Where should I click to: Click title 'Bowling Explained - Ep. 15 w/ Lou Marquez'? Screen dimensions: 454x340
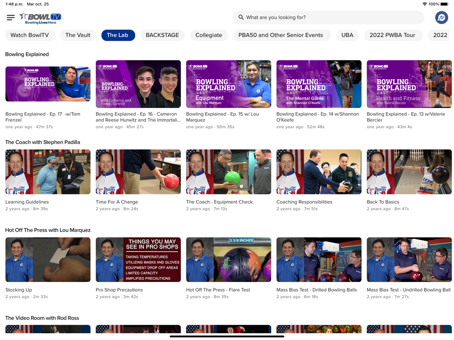pos(222,117)
